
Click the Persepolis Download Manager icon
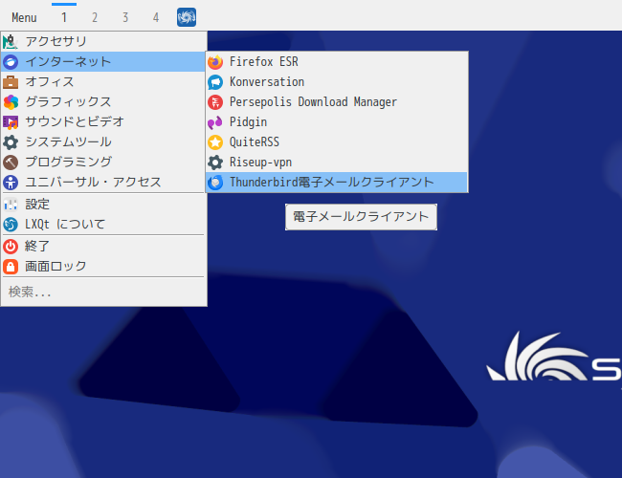(215, 102)
